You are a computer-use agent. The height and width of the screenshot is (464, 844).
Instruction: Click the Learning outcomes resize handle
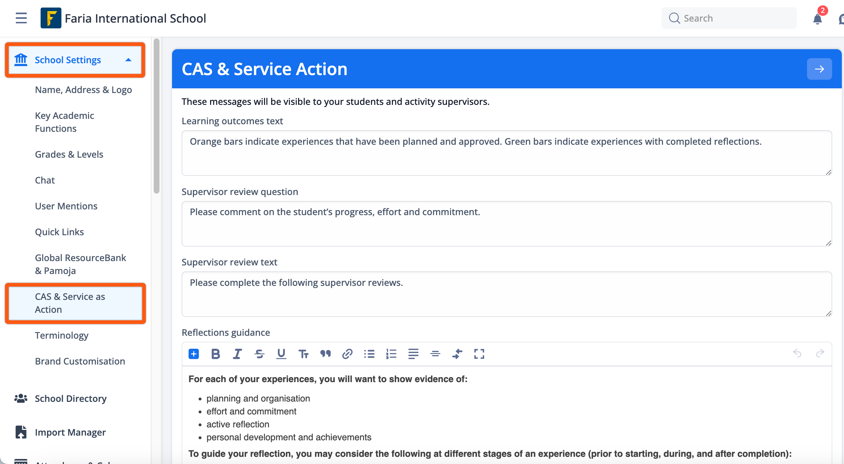click(x=829, y=172)
